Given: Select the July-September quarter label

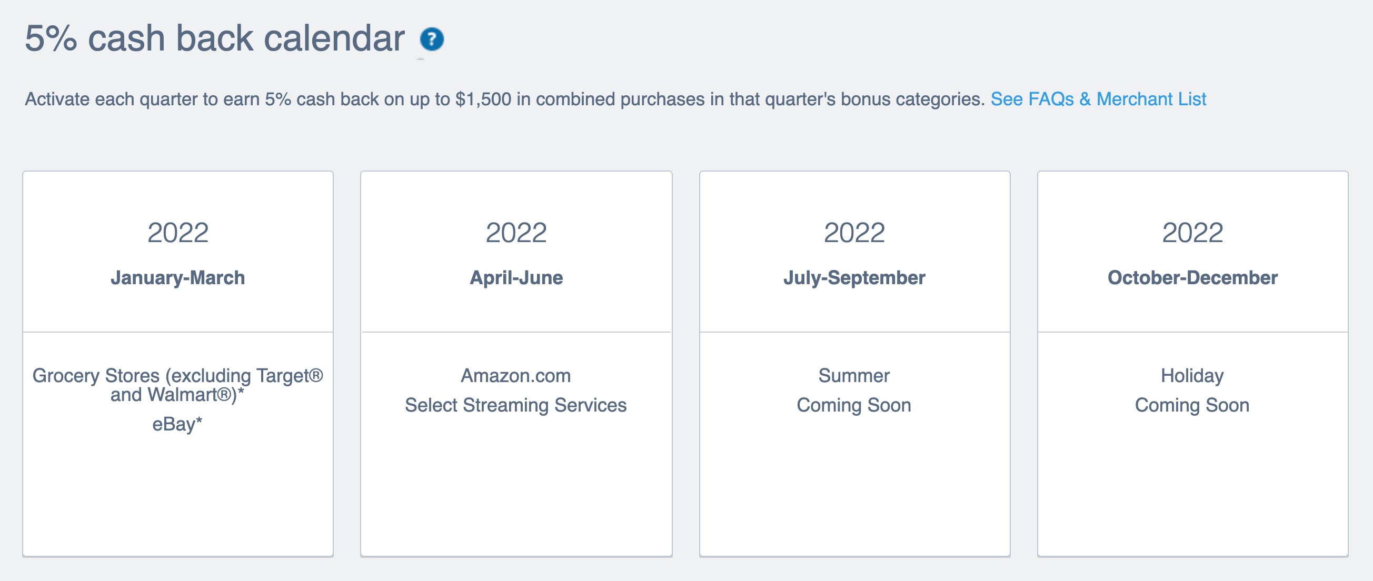Looking at the screenshot, I should pyautogui.click(x=854, y=278).
